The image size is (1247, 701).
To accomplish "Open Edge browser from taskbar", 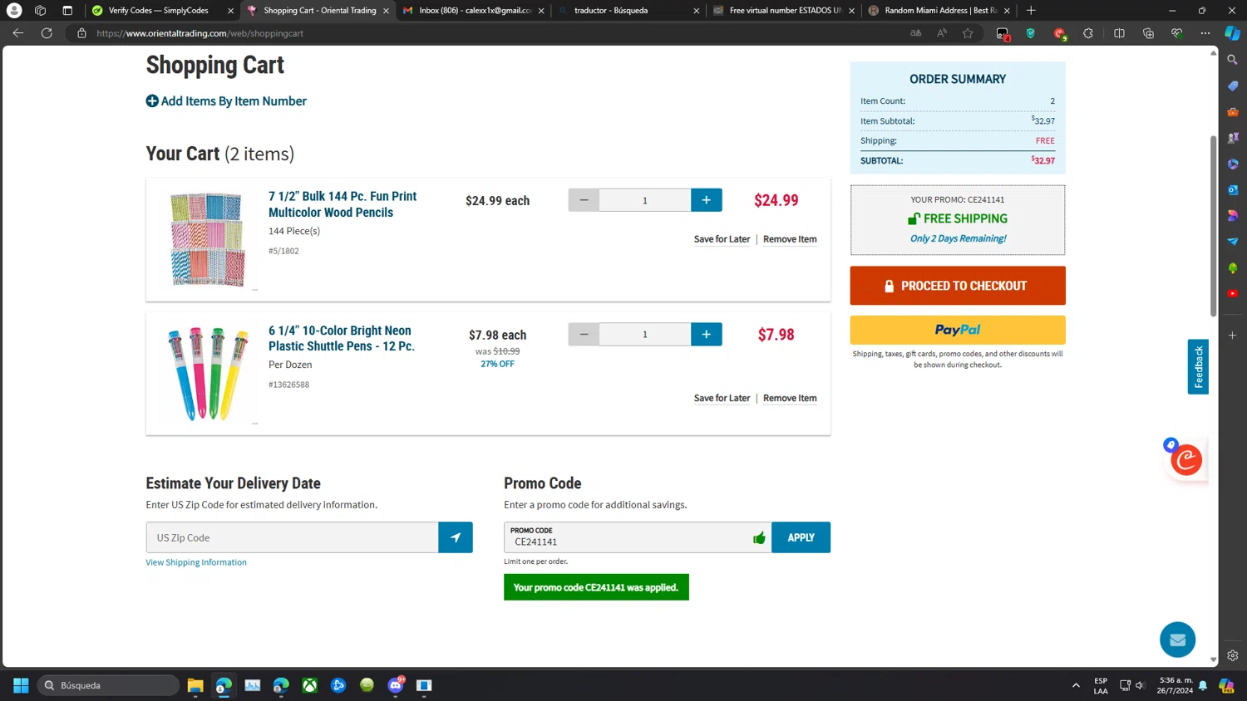I will [224, 685].
